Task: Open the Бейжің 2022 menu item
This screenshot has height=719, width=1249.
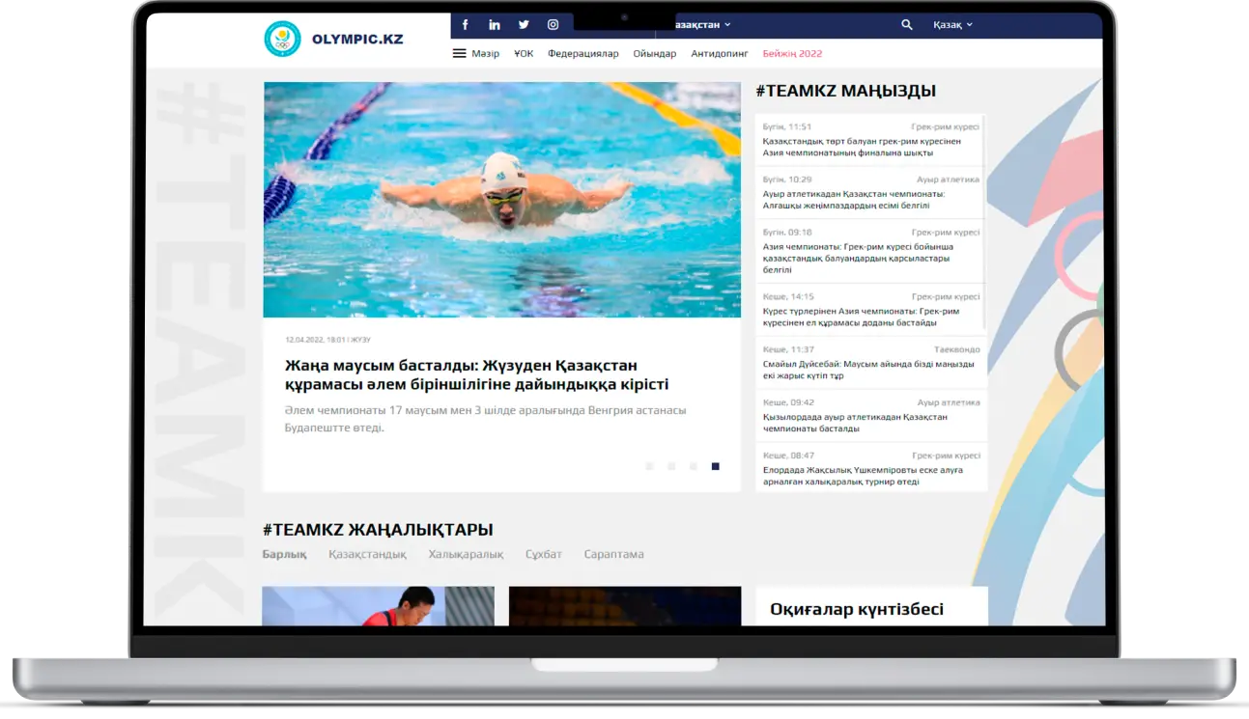Action: pos(792,54)
